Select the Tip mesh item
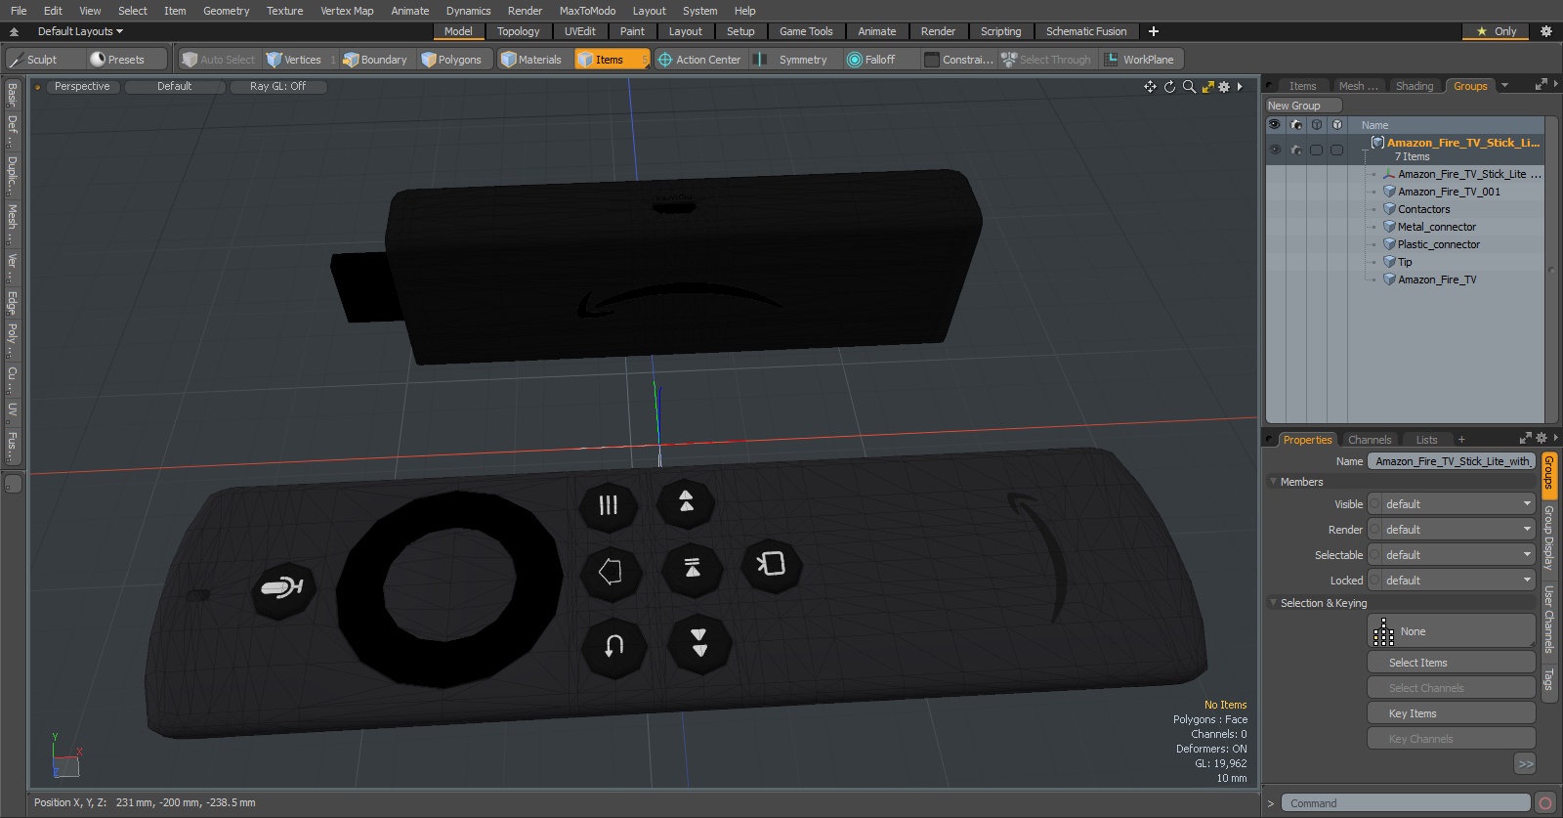 [1405, 262]
